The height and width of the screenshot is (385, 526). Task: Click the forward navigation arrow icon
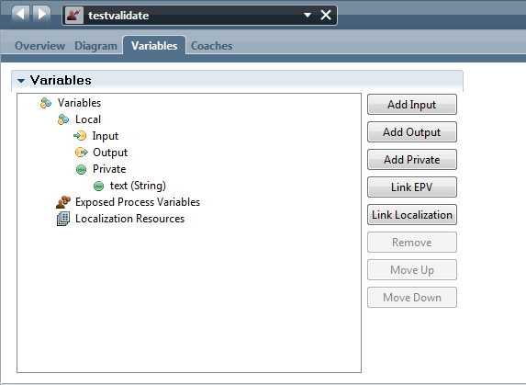coord(41,15)
